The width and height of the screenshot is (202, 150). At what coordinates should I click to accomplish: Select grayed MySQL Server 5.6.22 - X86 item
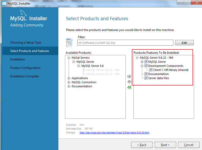103,74
